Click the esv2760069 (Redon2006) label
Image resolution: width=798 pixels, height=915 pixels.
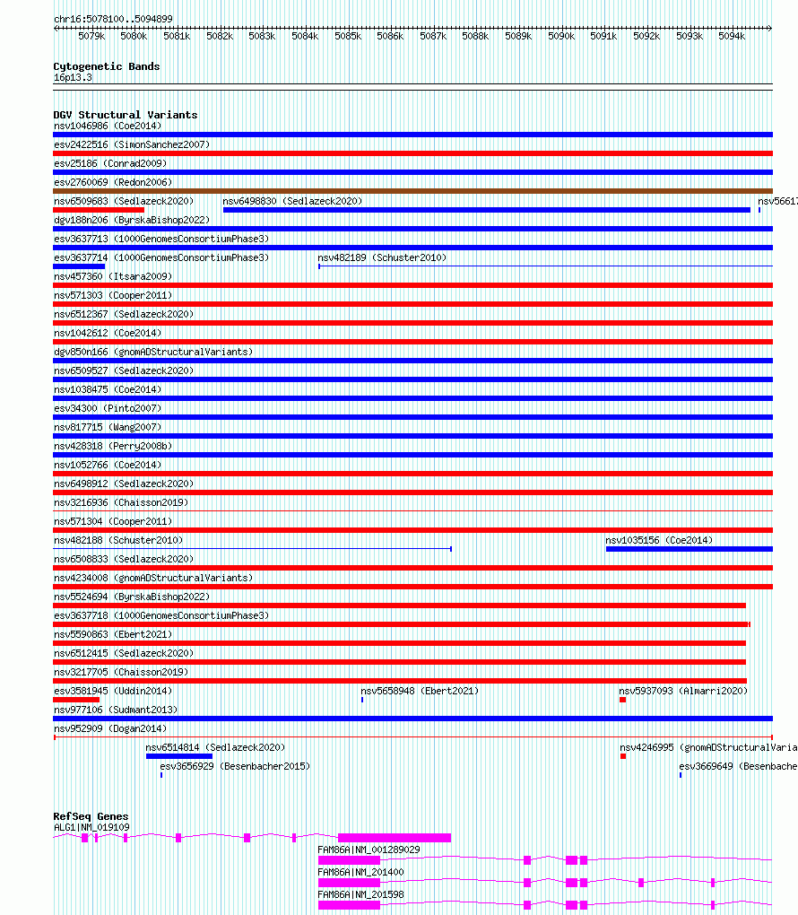coord(113,182)
